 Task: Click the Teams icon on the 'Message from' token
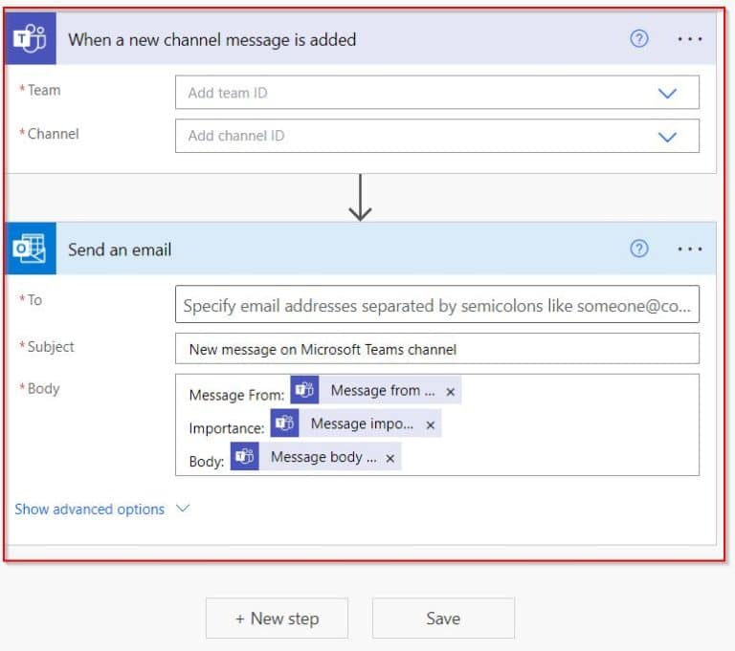pyautogui.click(x=304, y=390)
